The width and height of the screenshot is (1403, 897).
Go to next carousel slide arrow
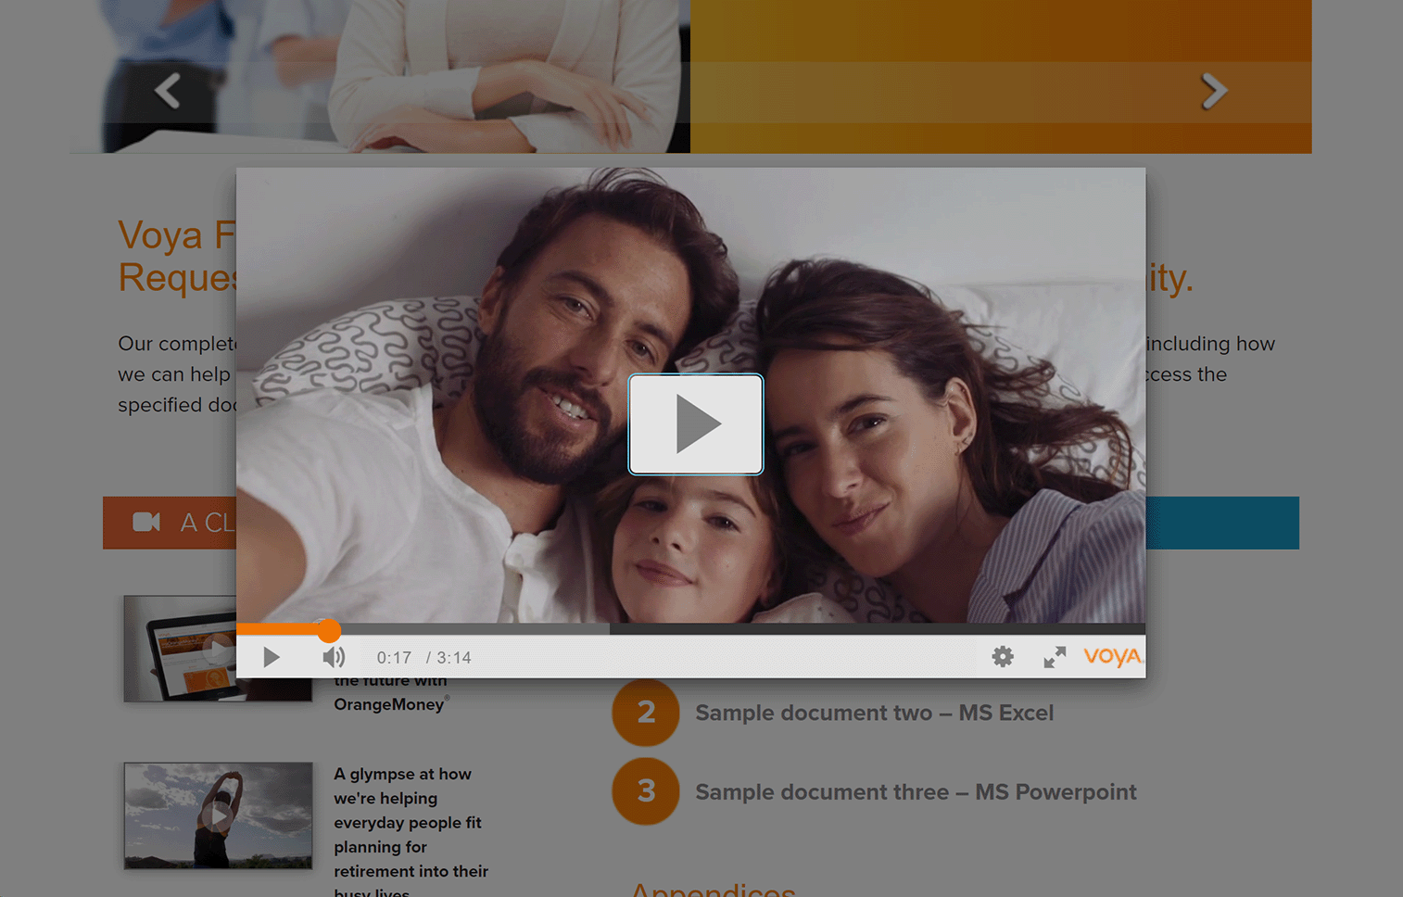click(1214, 91)
